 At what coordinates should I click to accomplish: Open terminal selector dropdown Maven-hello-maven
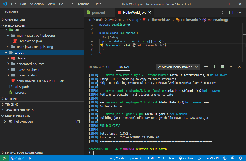pyautogui.click(x=178, y=67)
